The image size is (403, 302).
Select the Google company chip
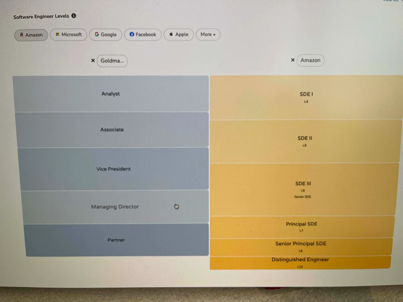pyautogui.click(x=105, y=35)
